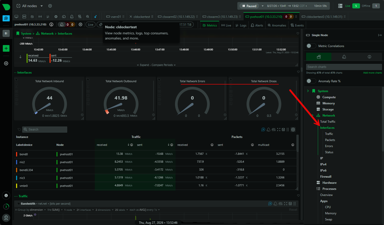The height and width of the screenshot is (225, 384).
Task: Open the Nodes view monitor icon in the toolbar
Action: (16, 17)
